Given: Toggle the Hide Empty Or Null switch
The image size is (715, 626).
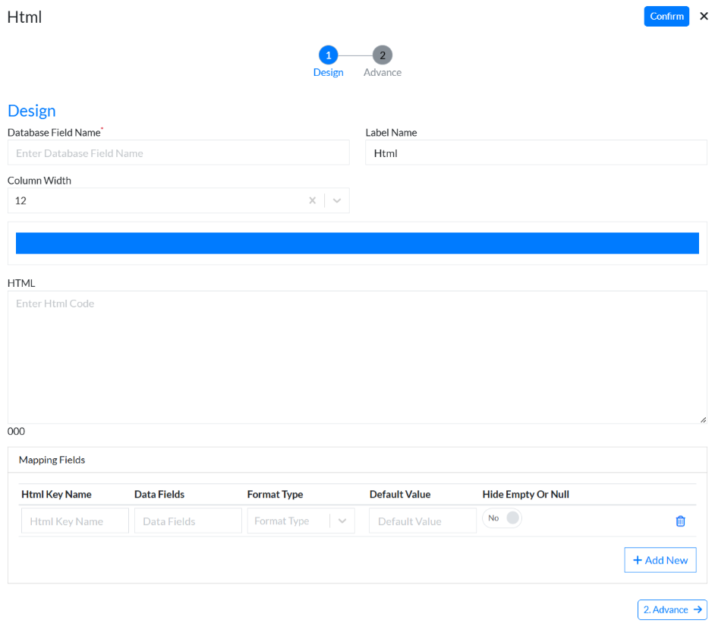Looking at the screenshot, I should pos(502,518).
